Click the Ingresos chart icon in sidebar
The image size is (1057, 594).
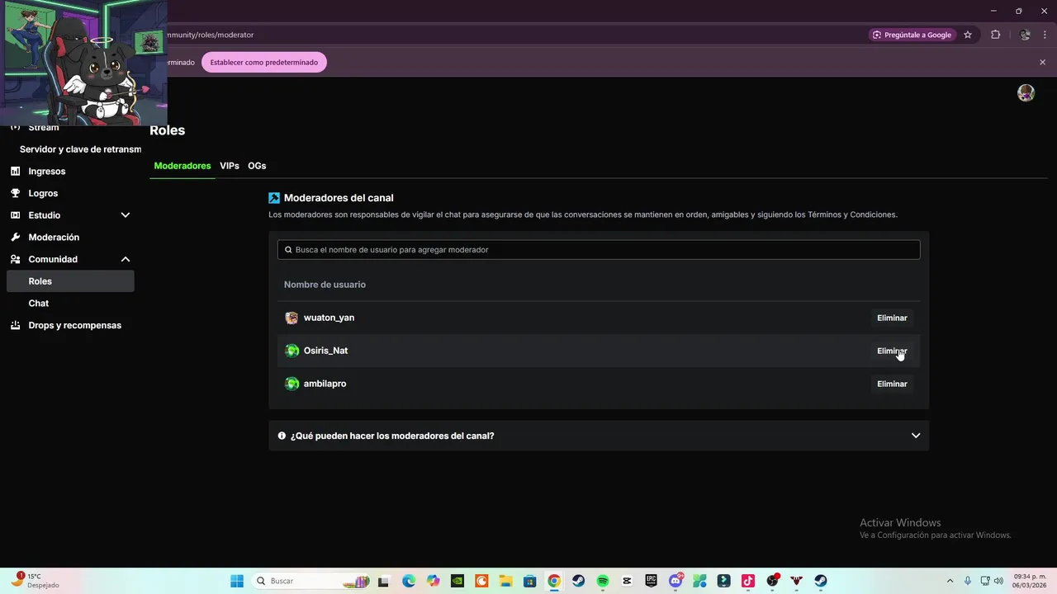(15, 171)
